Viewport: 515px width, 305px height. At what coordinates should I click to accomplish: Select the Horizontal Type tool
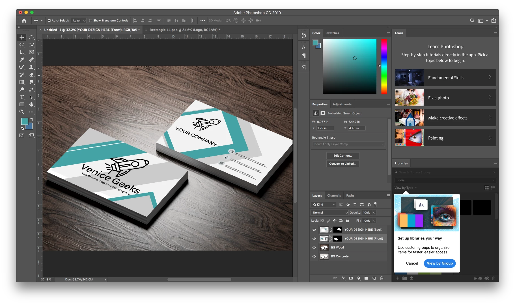[22, 97]
